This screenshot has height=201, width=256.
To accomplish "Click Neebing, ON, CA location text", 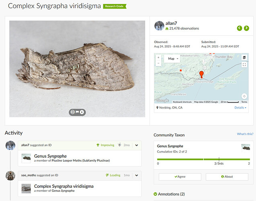I will click(x=171, y=108).
